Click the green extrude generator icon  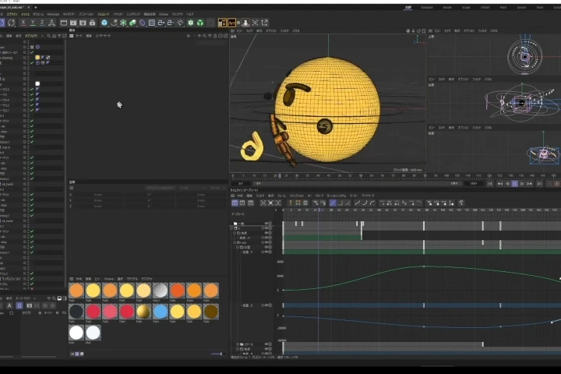(132, 23)
